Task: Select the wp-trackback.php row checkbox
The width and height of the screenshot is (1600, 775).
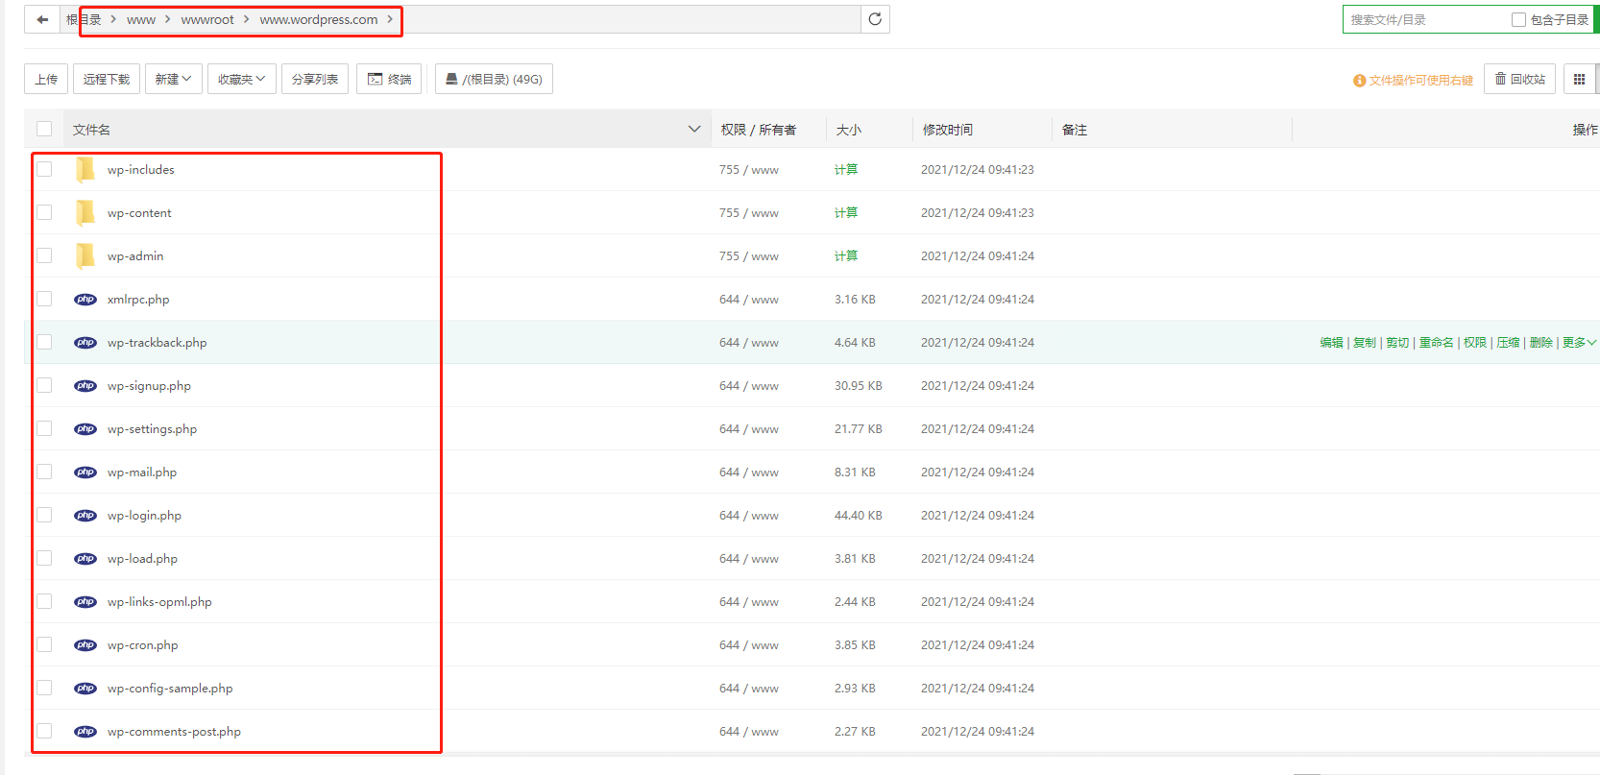Action: click(44, 342)
